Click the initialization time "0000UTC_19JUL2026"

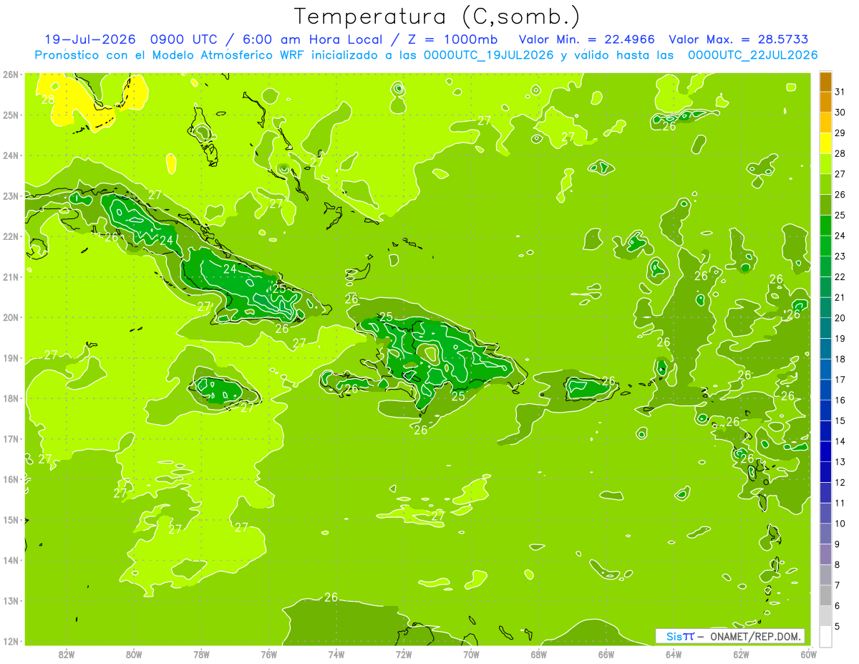tap(488, 55)
